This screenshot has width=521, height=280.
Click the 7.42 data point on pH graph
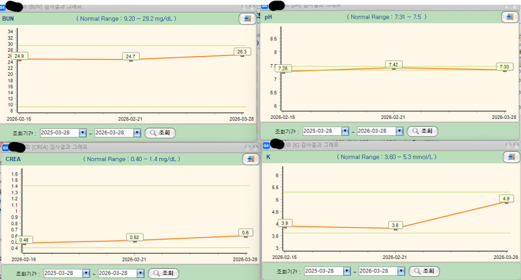pyautogui.click(x=394, y=65)
